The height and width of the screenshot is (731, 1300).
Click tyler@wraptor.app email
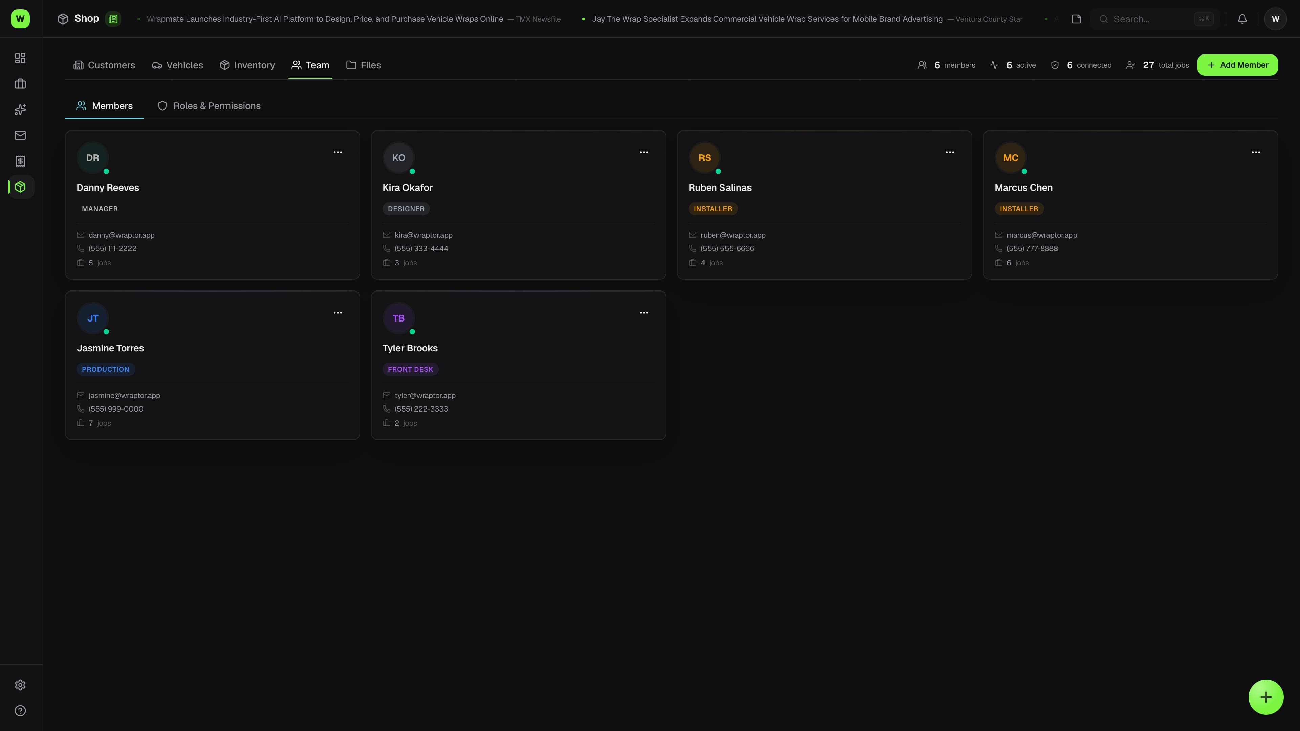point(425,396)
